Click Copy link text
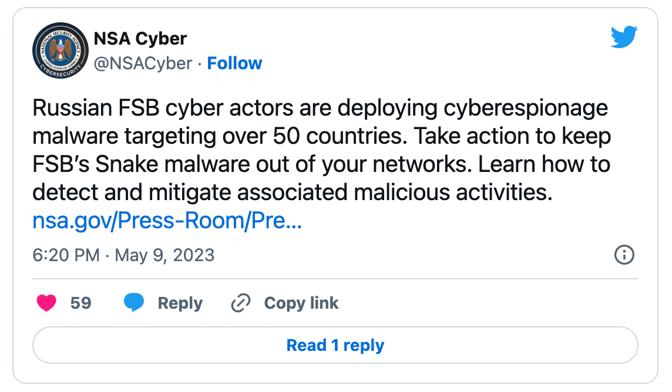The height and width of the screenshot is (392, 672). (301, 303)
